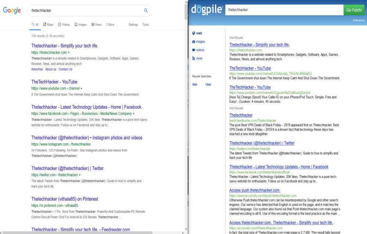Image resolution: width=367 pixels, height=234 pixels.
Task: Open Google result TheTechHacker - YouTube
Action: click(x=54, y=82)
